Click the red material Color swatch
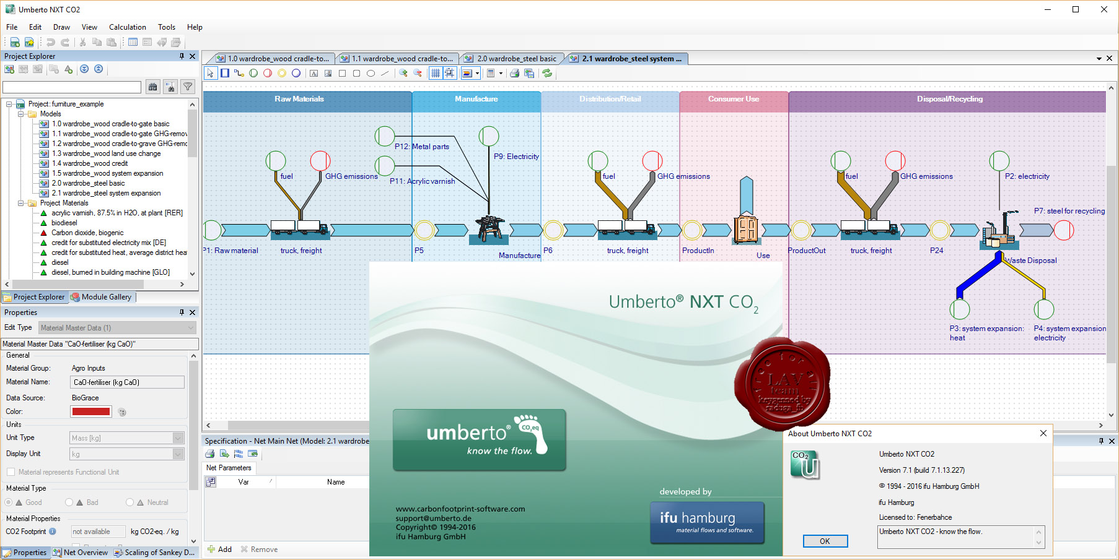 [91, 411]
